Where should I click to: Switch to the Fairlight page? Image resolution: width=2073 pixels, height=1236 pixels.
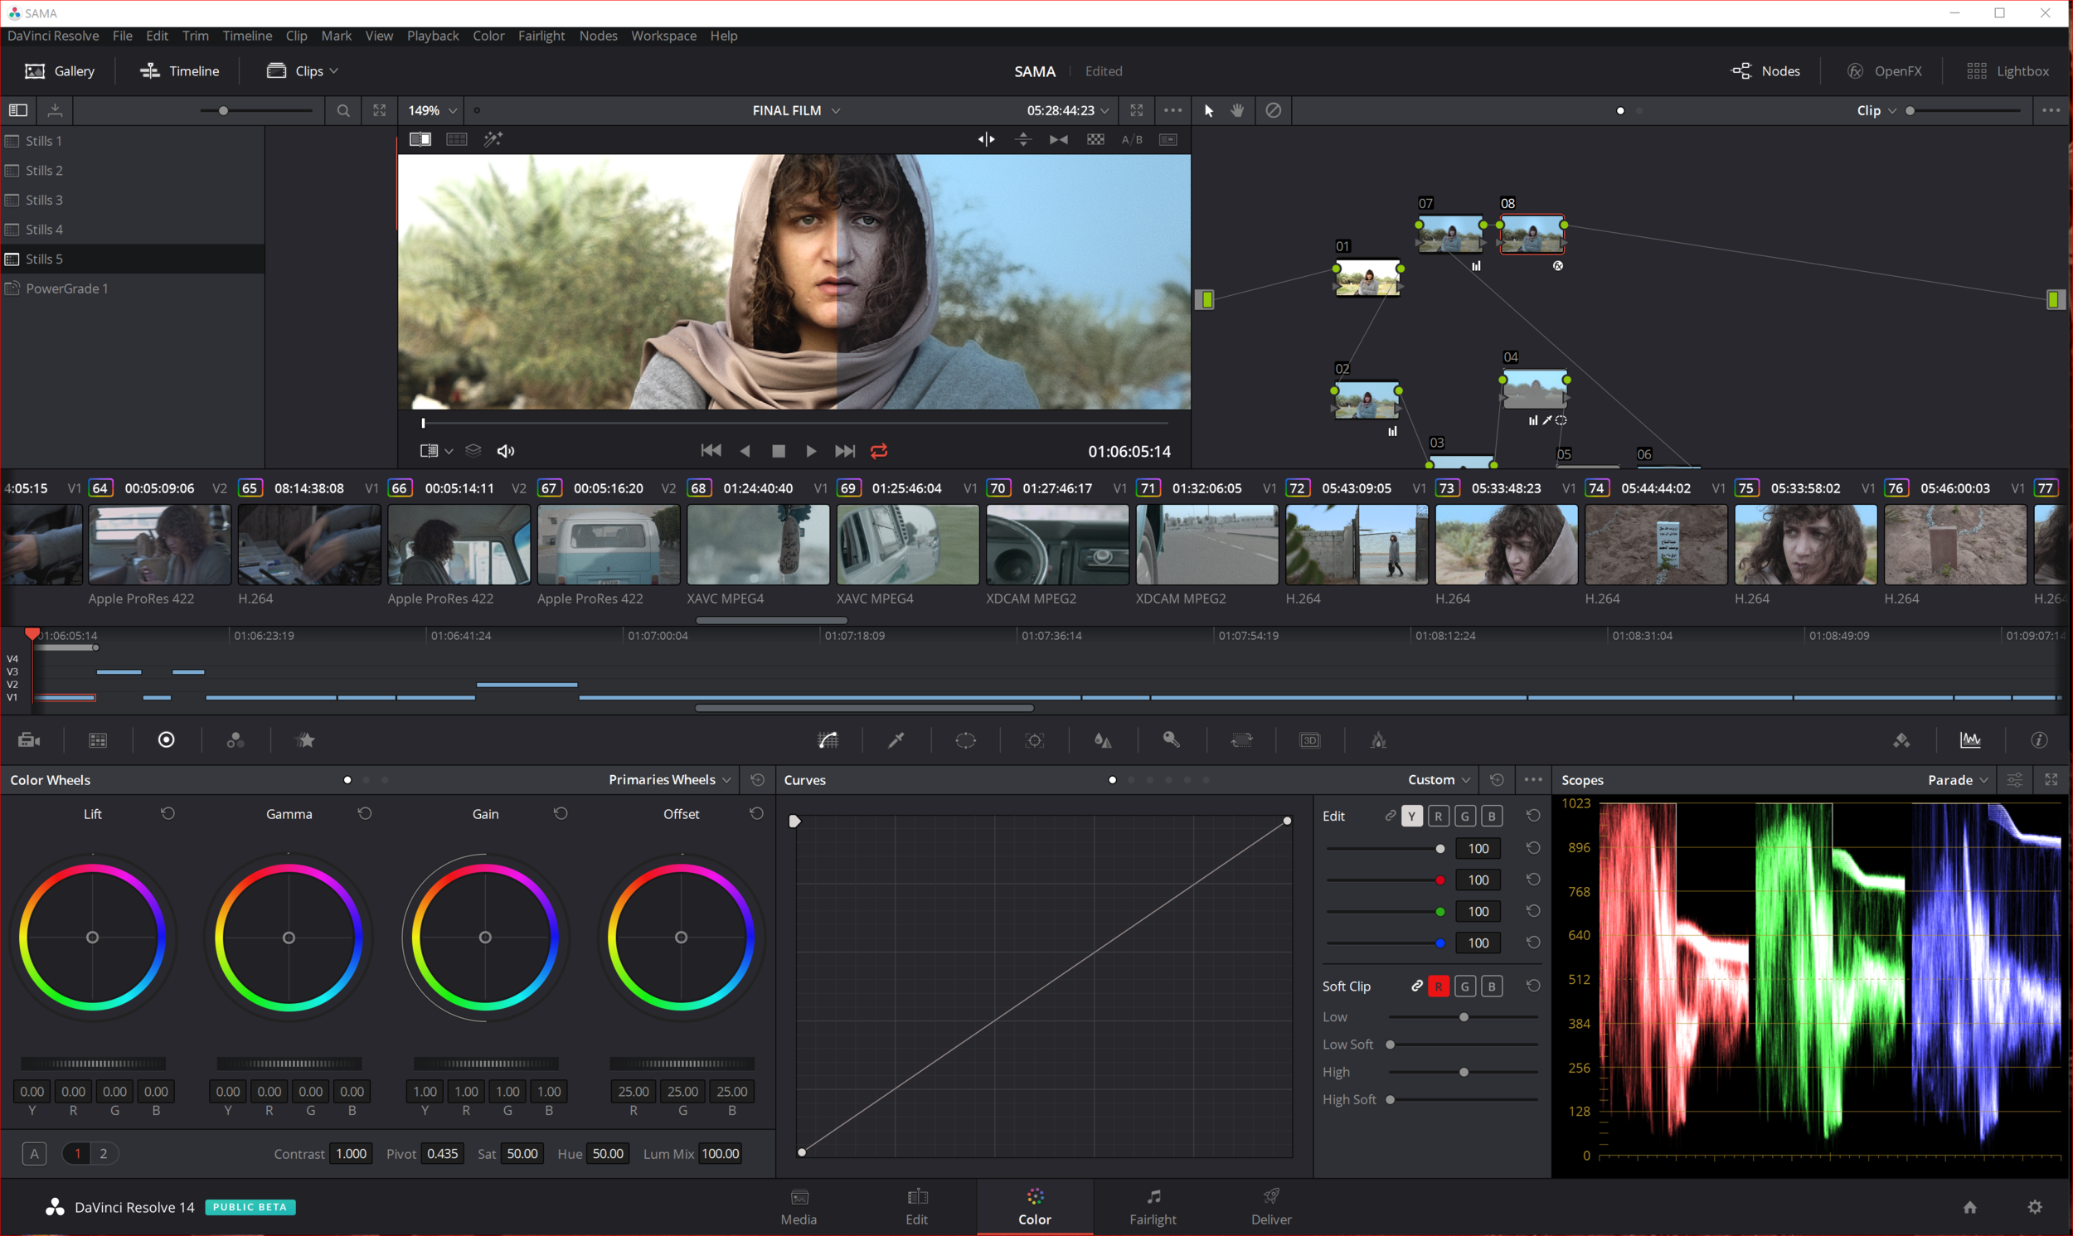tap(1153, 1207)
